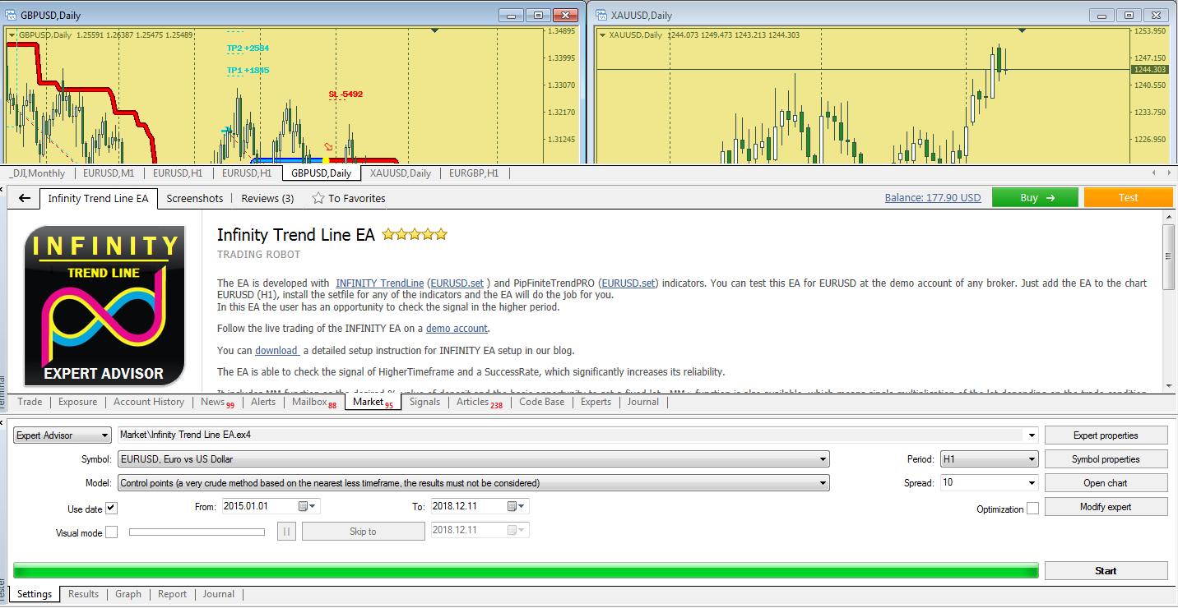Open the Account History tab
1178x608 pixels.
click(x=149, y=402)
